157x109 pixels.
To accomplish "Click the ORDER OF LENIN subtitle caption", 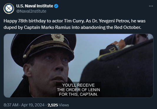I will (x=78, y=90).
